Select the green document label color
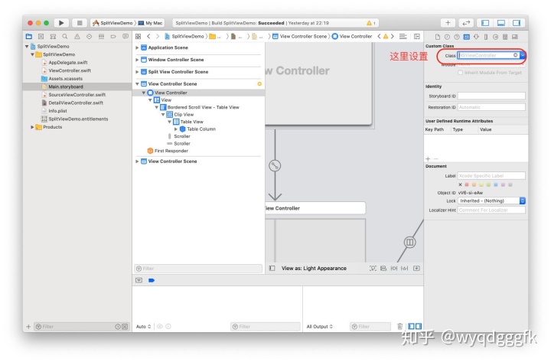551x362 pixels. (488, 184)
